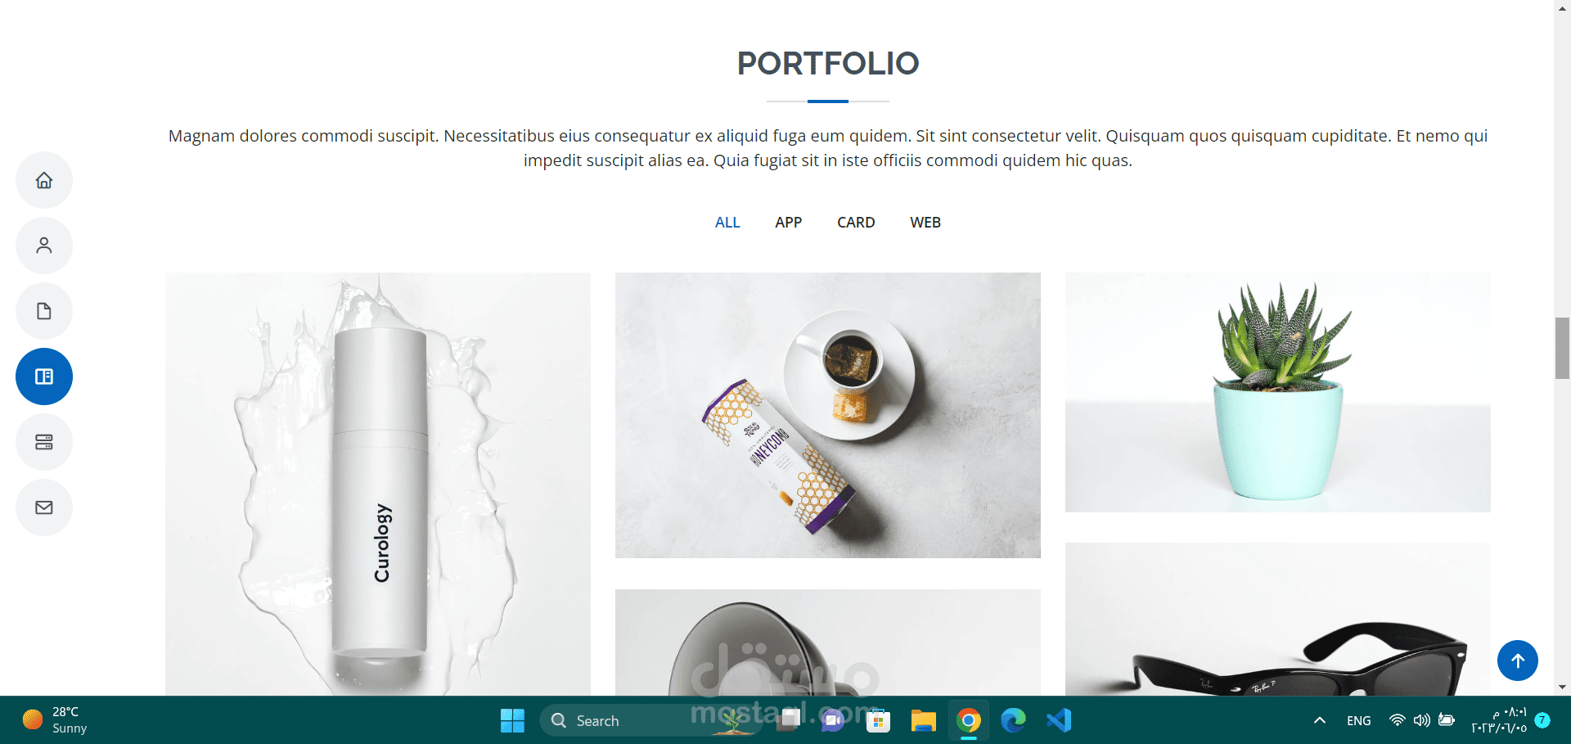1571x744 pixels.
Task: Open the Contact envelope icon
Action: click(x=44, y=507)
